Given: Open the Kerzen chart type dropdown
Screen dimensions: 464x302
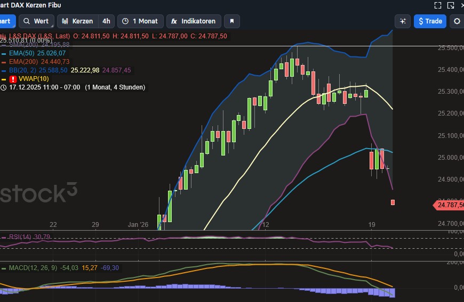Looking at the screenshot, I should click(77, 21).
